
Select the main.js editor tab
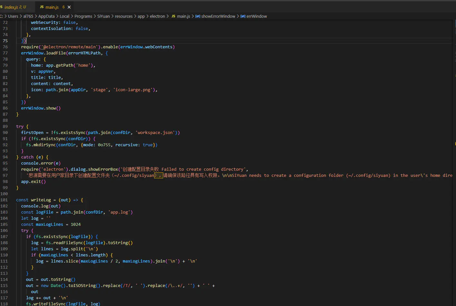[x=52, y=7]
